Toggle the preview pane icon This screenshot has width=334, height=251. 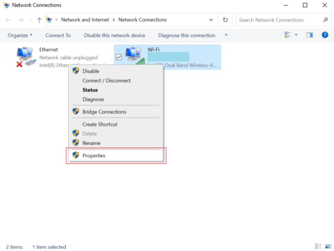309,35
